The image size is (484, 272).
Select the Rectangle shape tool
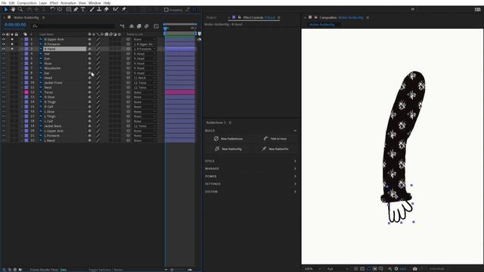pyautogui.click(x=69, y=10)
